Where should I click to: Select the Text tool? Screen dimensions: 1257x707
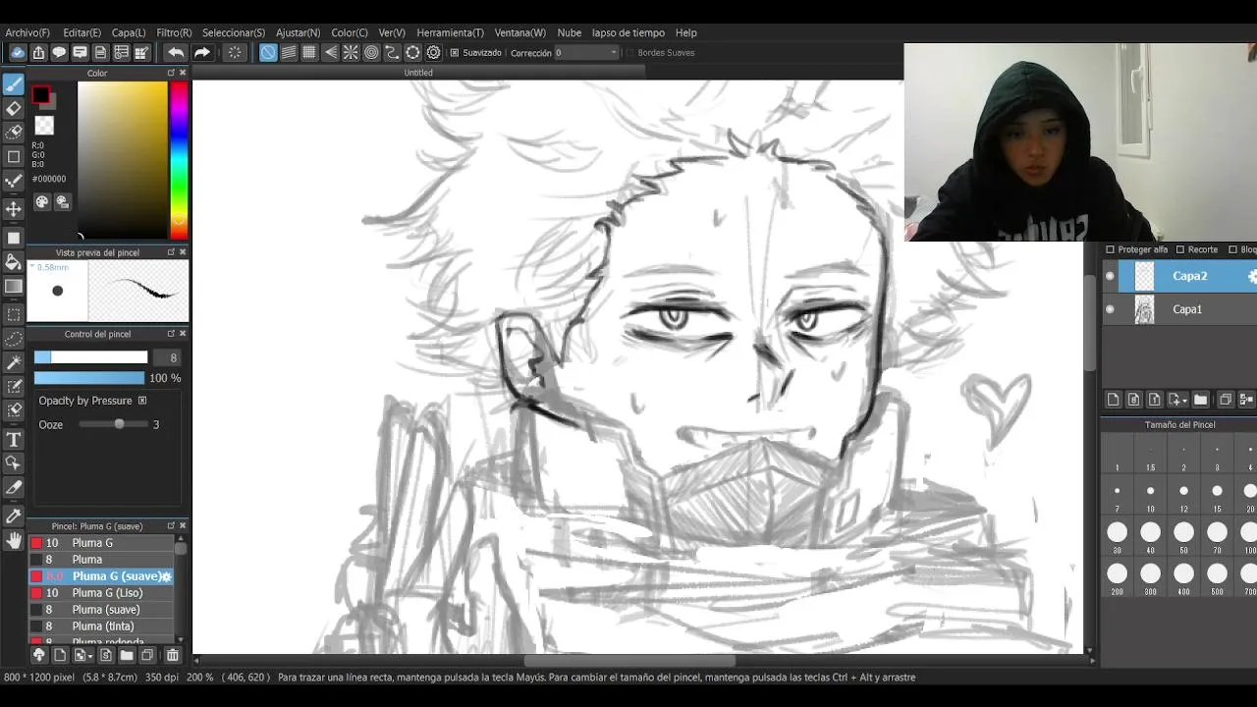14,439
